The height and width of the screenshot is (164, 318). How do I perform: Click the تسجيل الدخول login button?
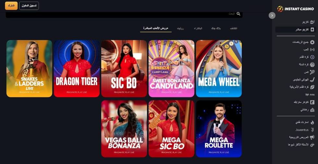(x=29, y=6)
